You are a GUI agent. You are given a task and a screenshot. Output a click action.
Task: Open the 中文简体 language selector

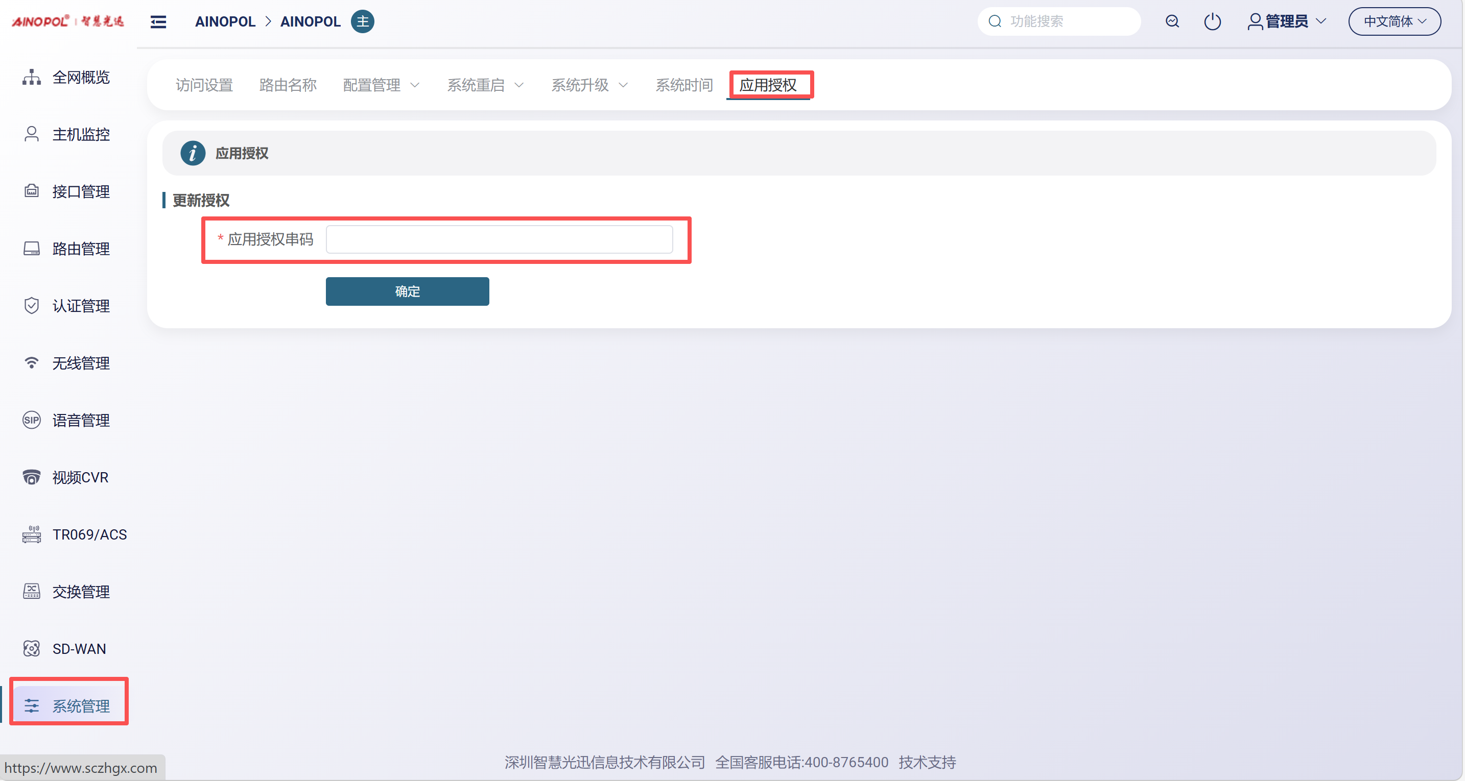[1395, 21]
